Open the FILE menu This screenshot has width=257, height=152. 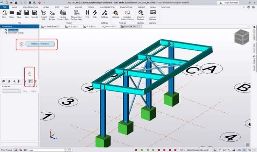(x=4, y=7)
